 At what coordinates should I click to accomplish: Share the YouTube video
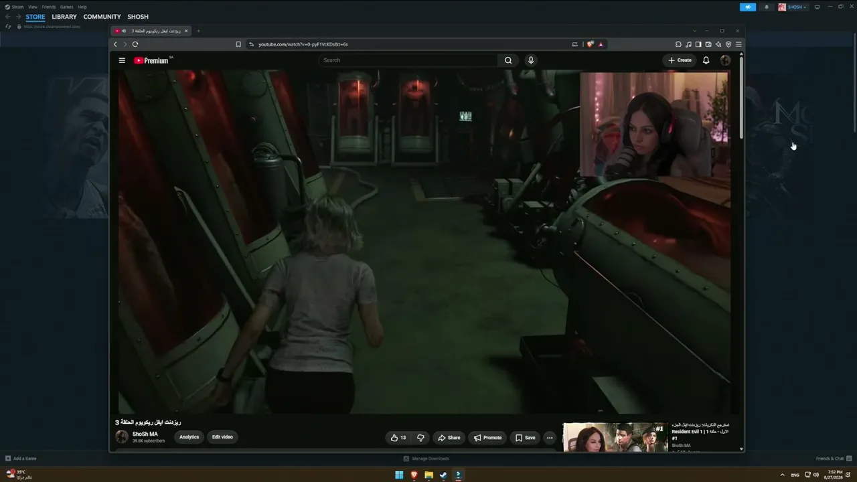tap(449, 438)
